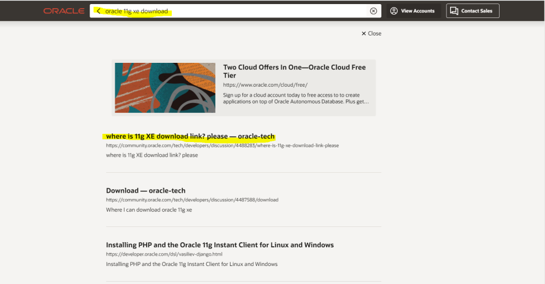545x284 pixels.
Task: Click the Installing PHP snippet below the URL
Action: click(192, 264)
